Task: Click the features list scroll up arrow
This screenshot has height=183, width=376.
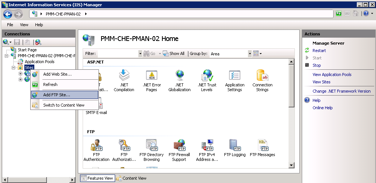Action: tap(292, 62)
